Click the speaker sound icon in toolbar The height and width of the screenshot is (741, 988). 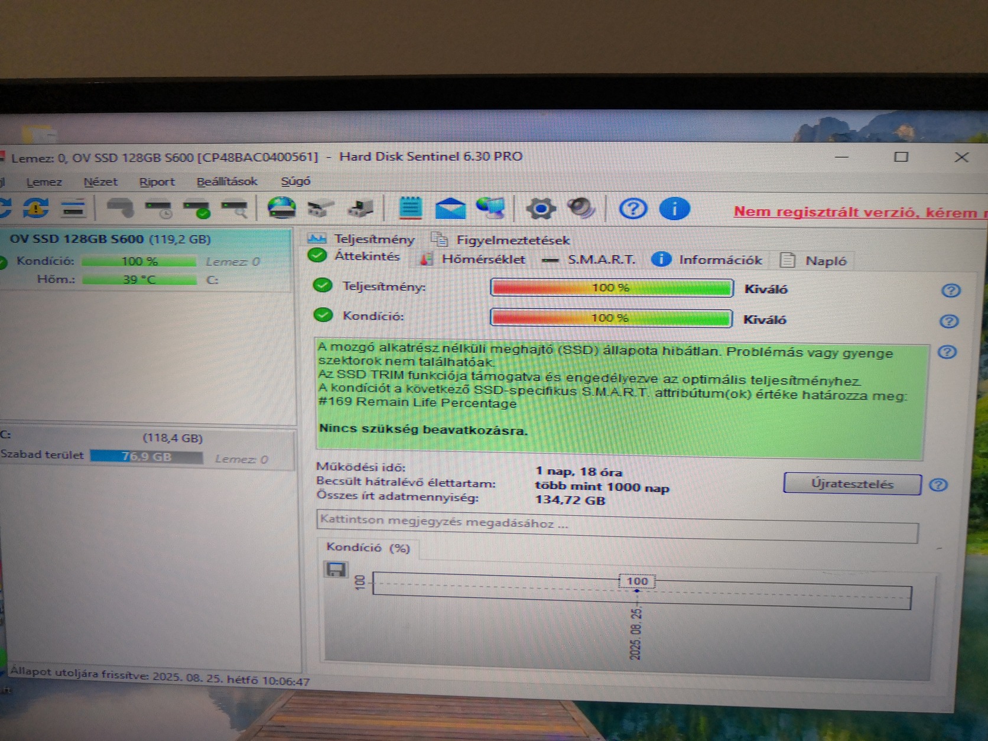click(x=581, y=208)
